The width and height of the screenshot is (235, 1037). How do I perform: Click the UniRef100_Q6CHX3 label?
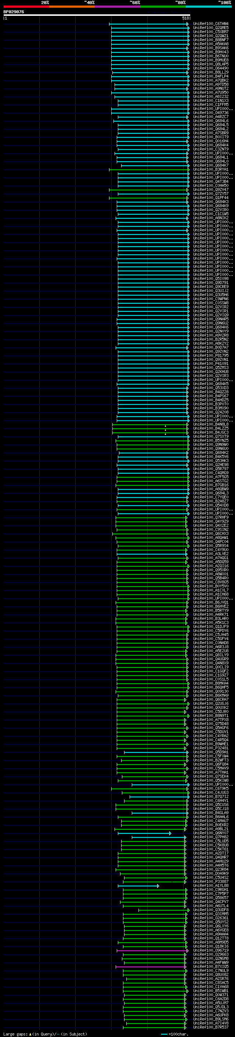(x=210, y=534)
